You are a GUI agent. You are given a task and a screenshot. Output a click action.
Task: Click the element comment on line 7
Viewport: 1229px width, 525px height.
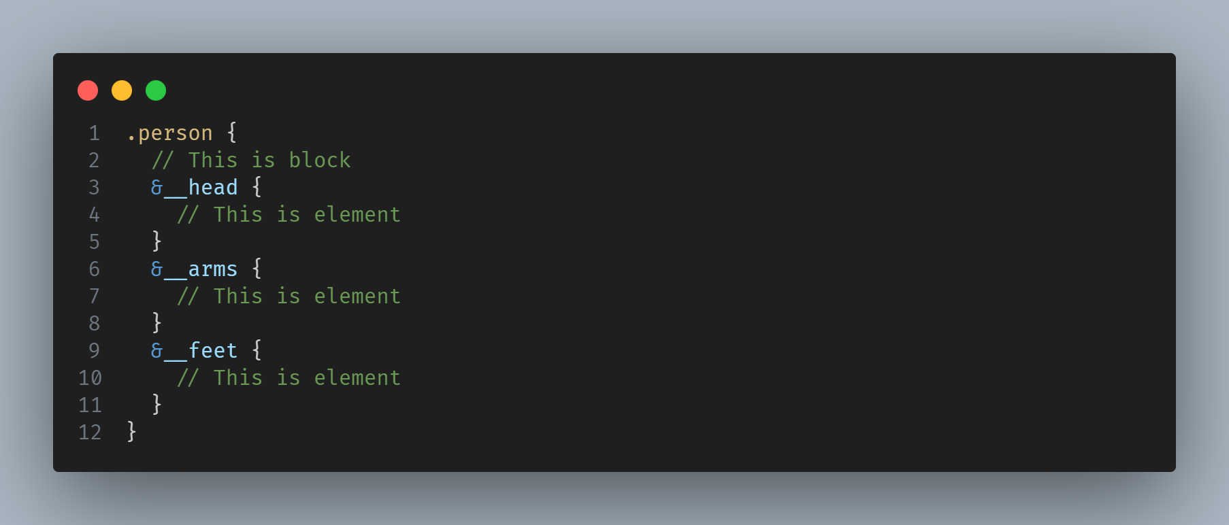(x=289, y=297)
